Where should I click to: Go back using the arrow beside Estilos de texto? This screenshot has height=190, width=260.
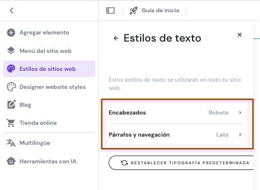click(116, 38)
